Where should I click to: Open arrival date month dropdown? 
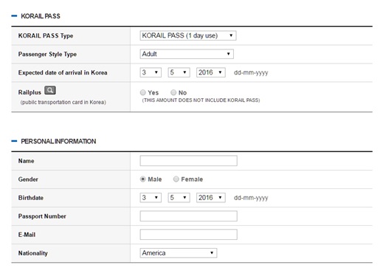coord(179,72)
